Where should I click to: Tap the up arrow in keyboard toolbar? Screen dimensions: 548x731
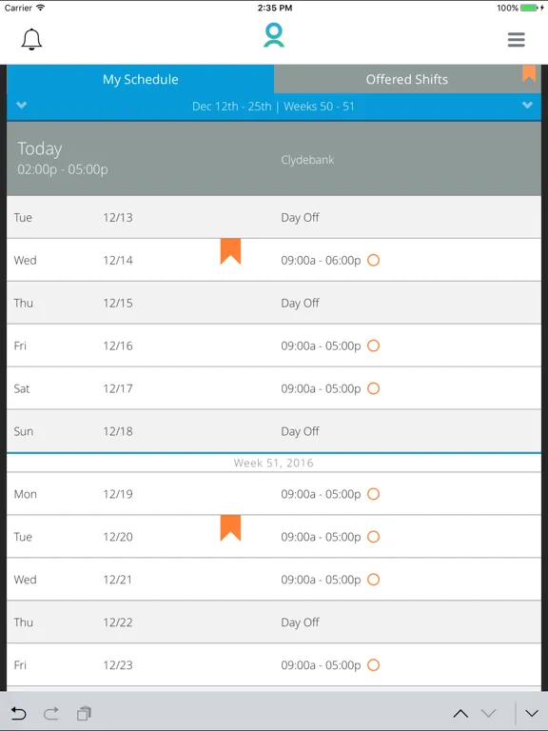(460, 713)
